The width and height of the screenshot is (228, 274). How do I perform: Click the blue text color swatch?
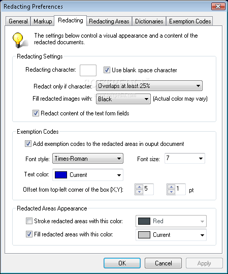pyautogui.click(x=61, y=175)
